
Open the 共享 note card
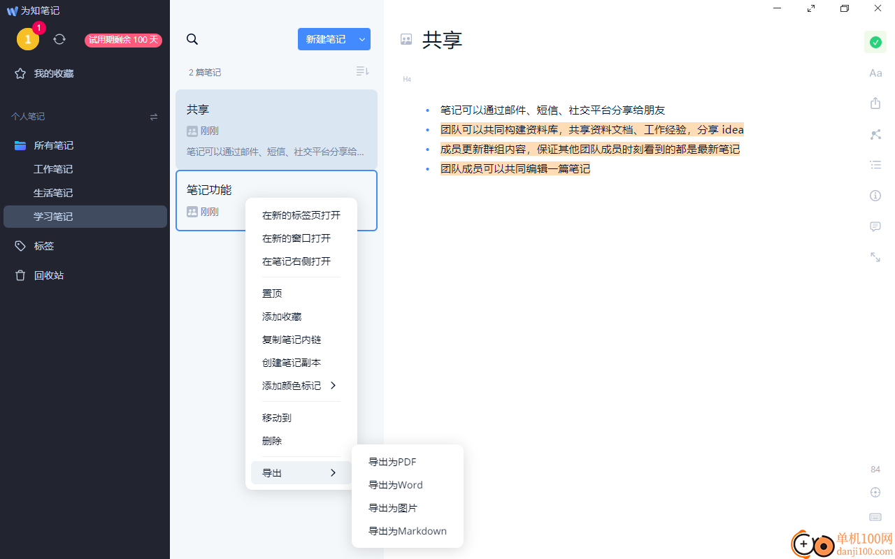[x=276, y=129]
